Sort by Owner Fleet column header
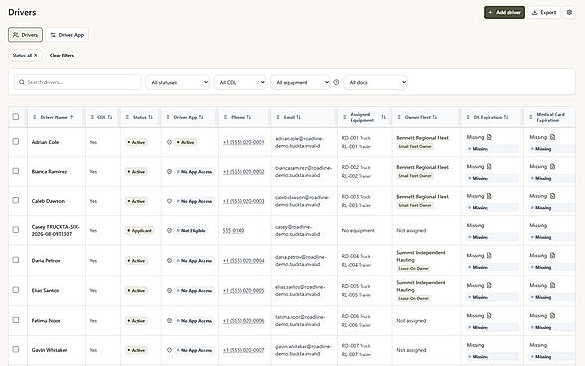This screenshot has height=366, width=585. click(421, 117)
